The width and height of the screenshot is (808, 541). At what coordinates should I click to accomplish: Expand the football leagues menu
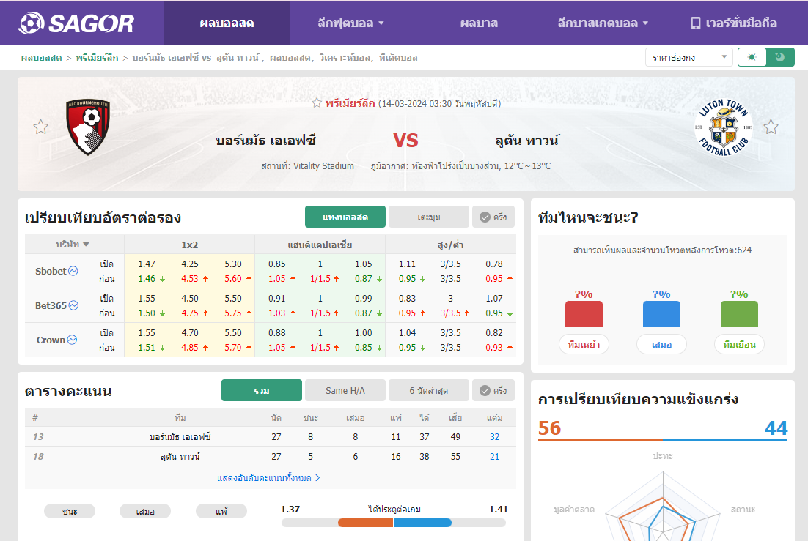click(351, 23)
